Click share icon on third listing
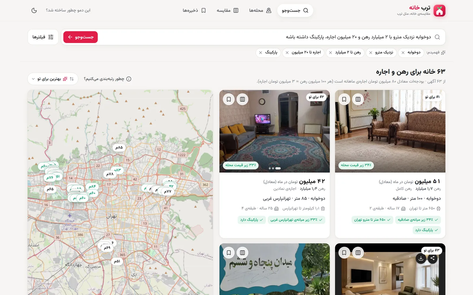The height and width of the screenshot is (295, 473). pyautogui.click(x=432, y=258)
